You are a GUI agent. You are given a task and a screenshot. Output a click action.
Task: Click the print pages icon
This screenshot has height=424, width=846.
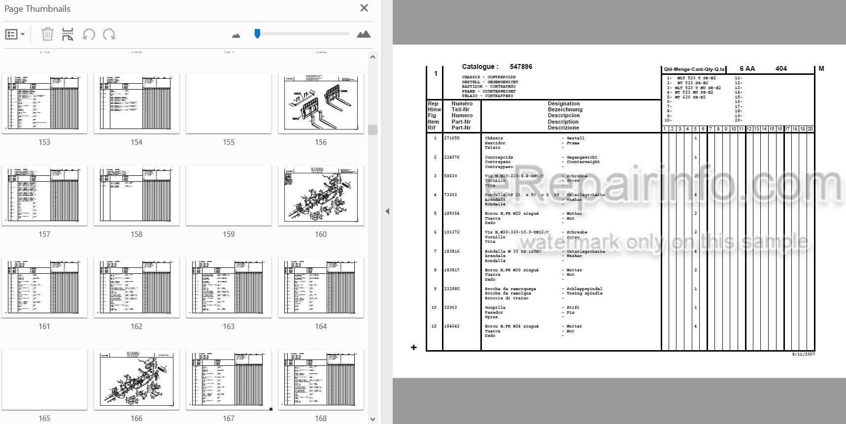point(68,34)
